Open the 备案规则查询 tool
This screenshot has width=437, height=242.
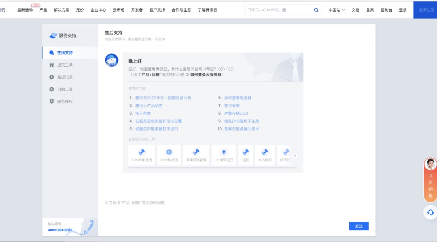coord(196,155)
